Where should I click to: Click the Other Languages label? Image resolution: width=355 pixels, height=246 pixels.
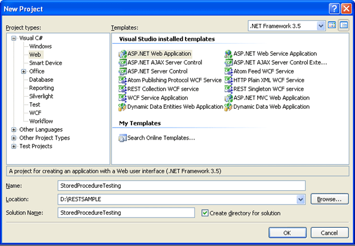[41, 130]
